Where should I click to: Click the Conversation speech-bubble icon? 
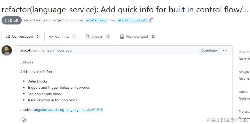point(8,37)
